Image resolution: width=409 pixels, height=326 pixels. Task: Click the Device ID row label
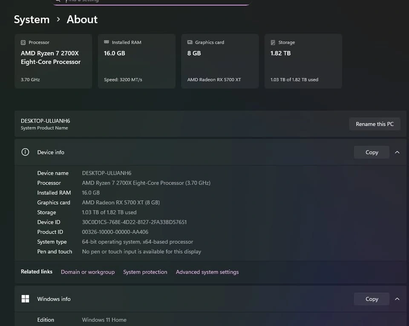pyautogui.click(x=49, y=222)
